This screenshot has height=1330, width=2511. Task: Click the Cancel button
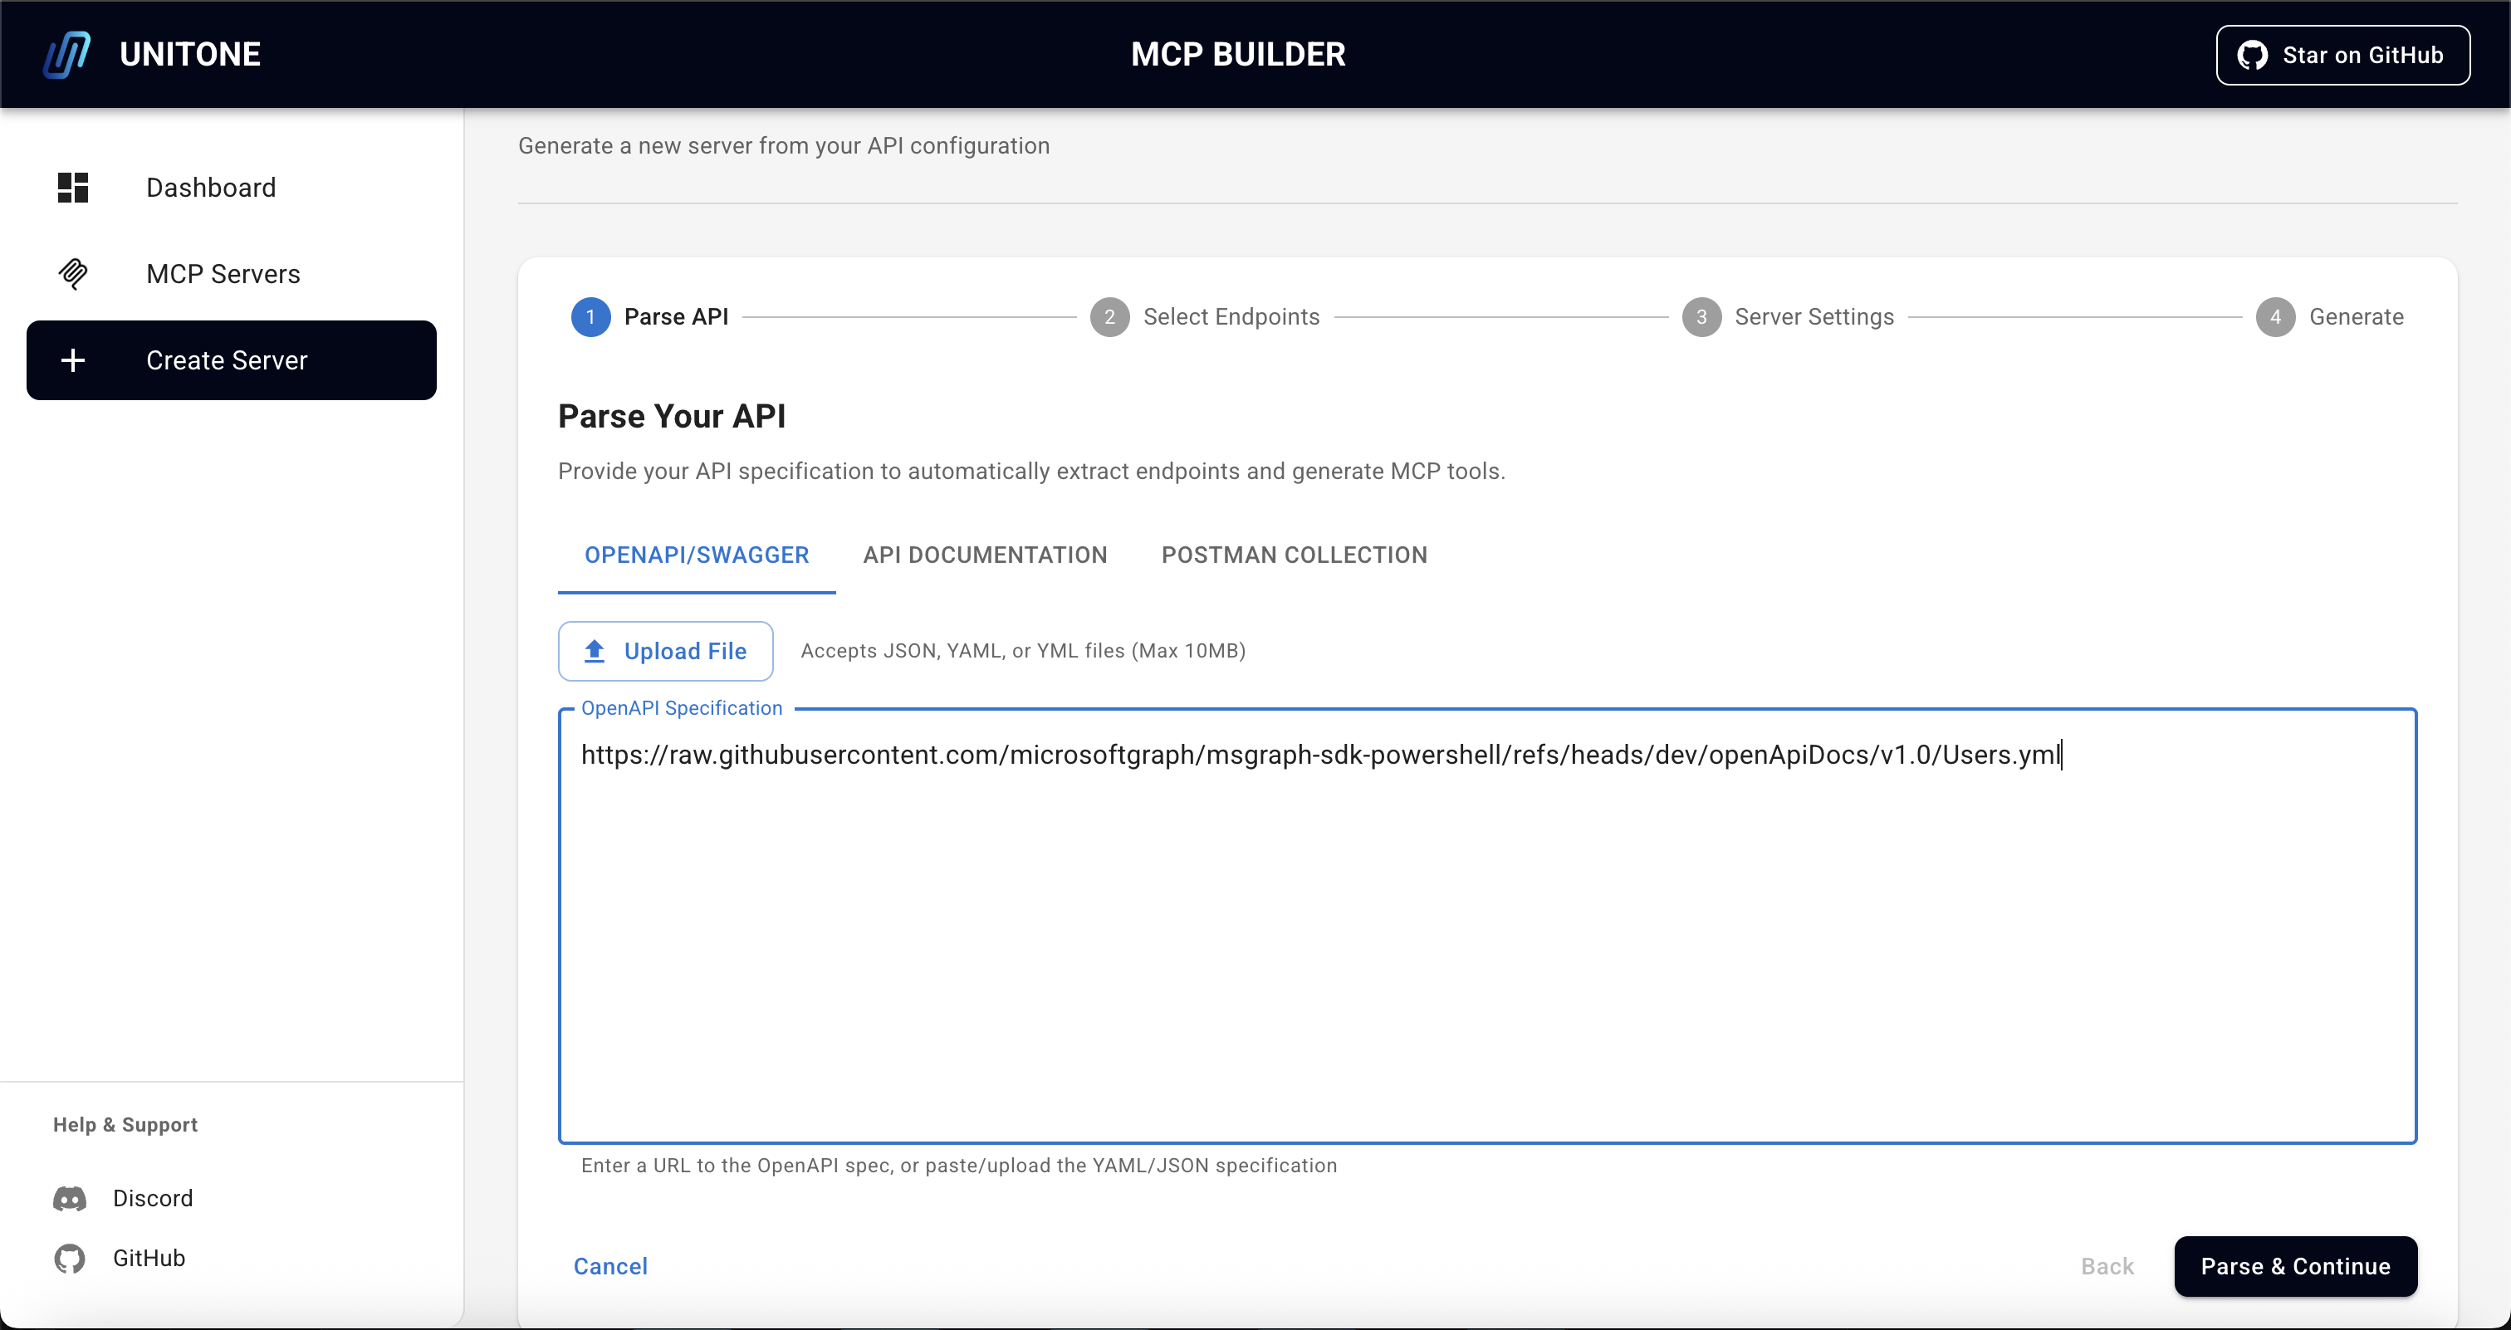(610, 1267)
